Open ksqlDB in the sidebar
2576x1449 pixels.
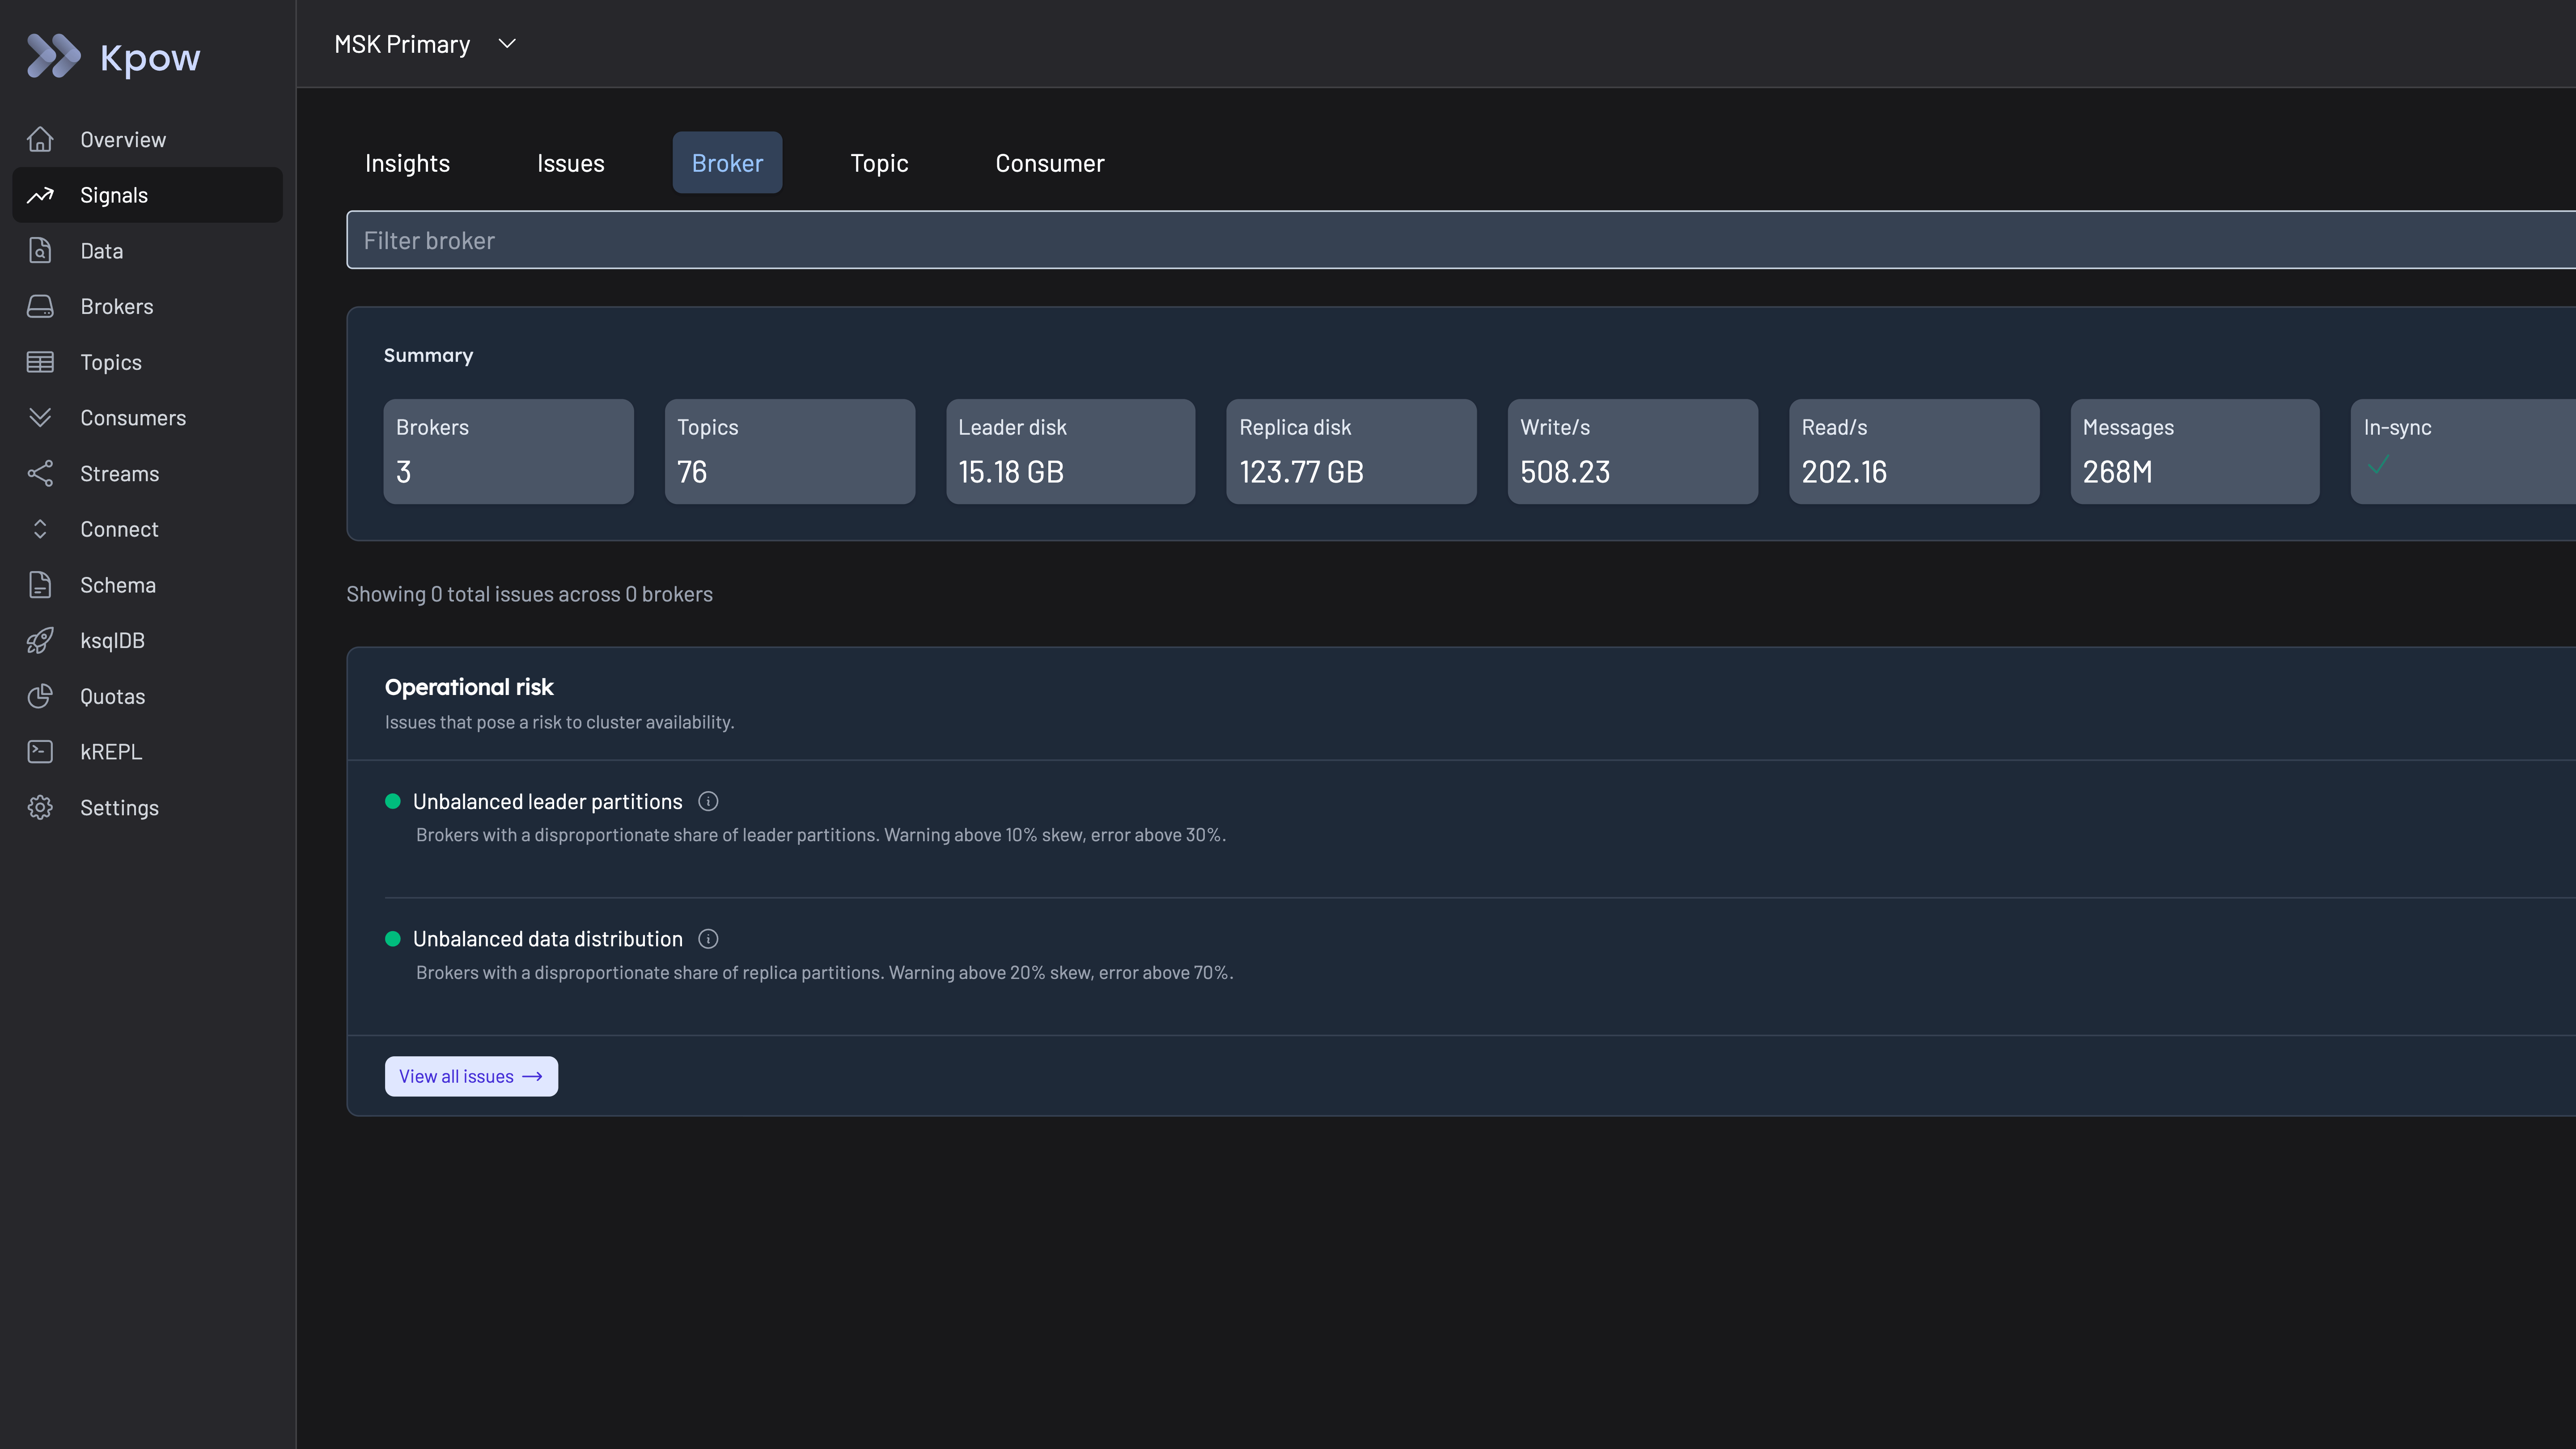pyautogui.click(x=148, y=640)
